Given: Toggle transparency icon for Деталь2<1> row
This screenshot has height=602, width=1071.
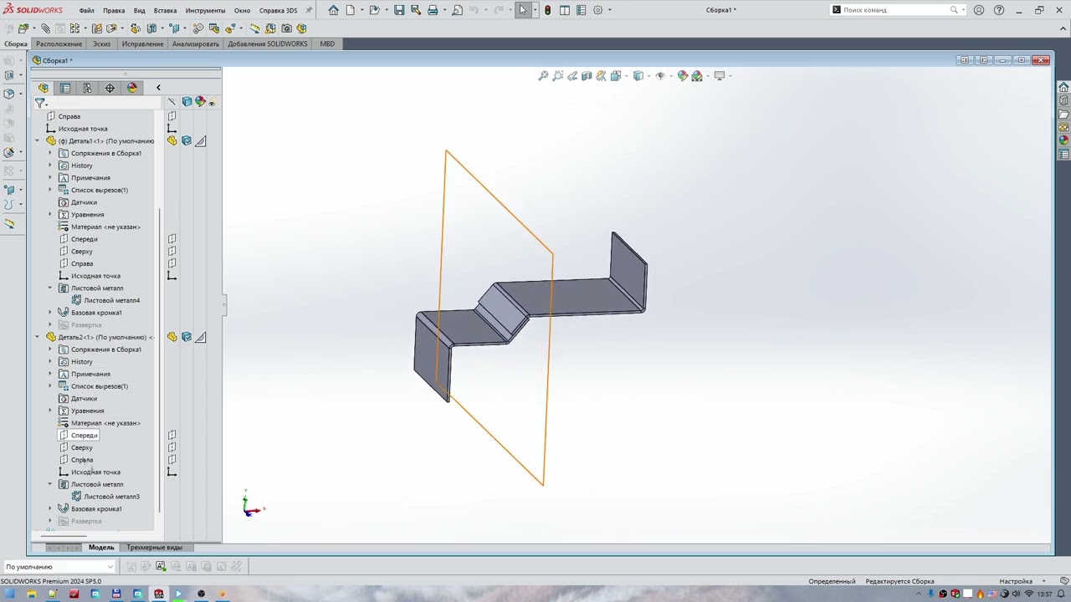Looking at the screenshot, I should tap(200, 337).
